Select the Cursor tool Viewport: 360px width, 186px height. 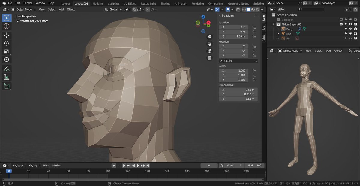[x=7, y=26]
